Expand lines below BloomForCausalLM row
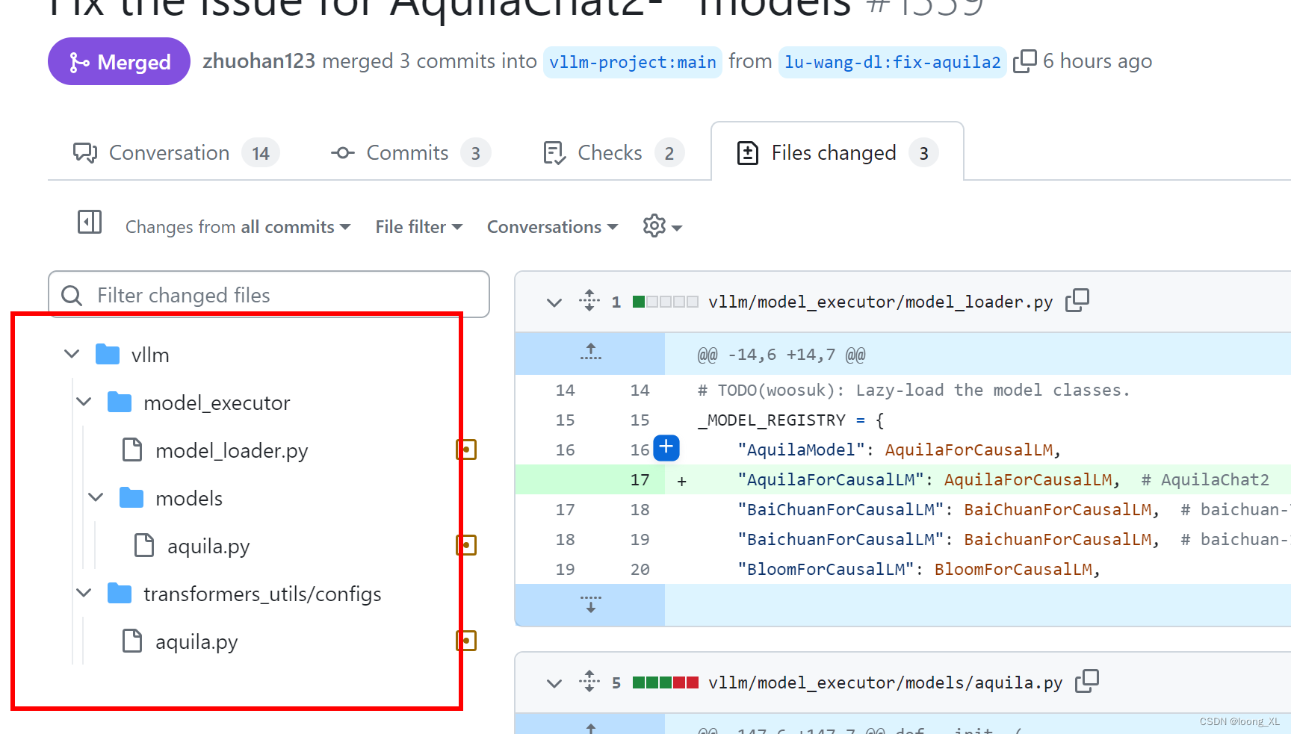The width and height of the screenshot is (1291, 734). tap(590, 605)
